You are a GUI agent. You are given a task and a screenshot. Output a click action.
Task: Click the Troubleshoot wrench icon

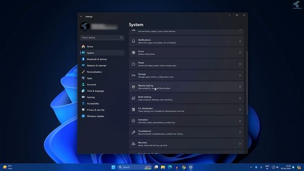[x=133, y=133]
